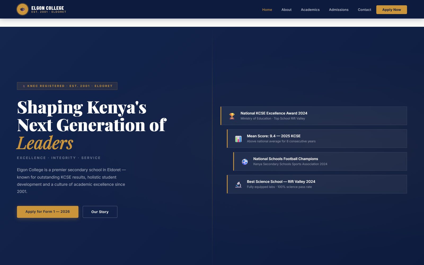This screenshot has width=424, height=265.
Task: Click the gold word Leaders in headline
Action: click(x=45, y=143)
